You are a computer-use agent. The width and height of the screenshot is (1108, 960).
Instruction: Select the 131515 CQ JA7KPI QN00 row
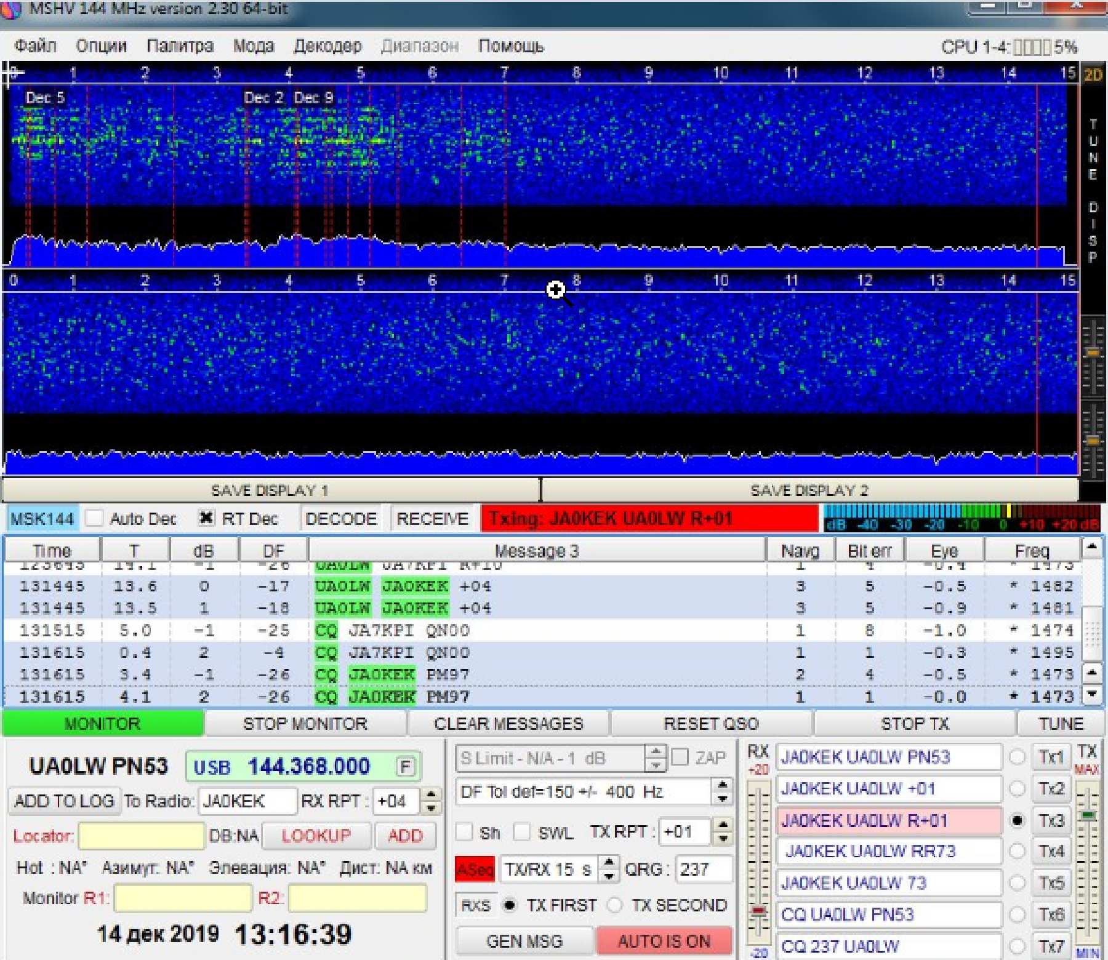click(542, 630)
